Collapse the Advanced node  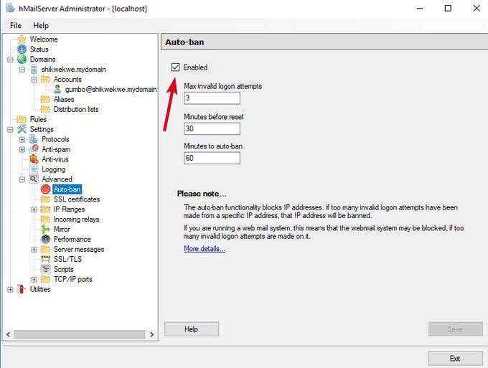[x=22, y=179]
